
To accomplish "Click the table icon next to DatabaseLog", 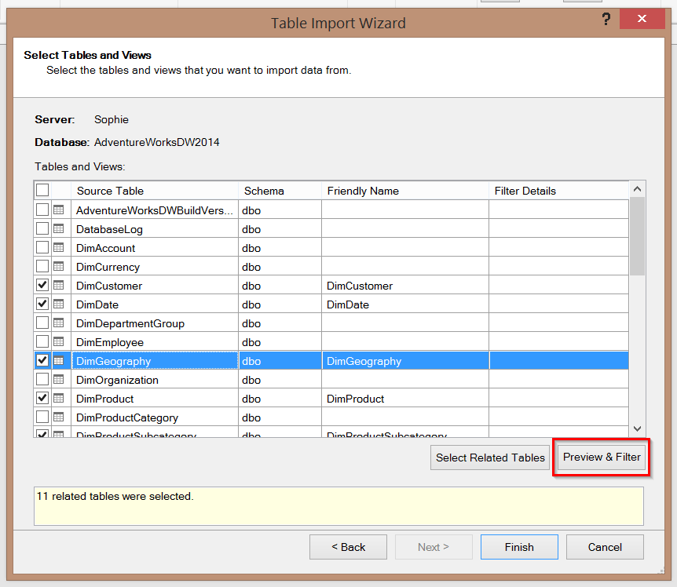I will coord(59,229).
